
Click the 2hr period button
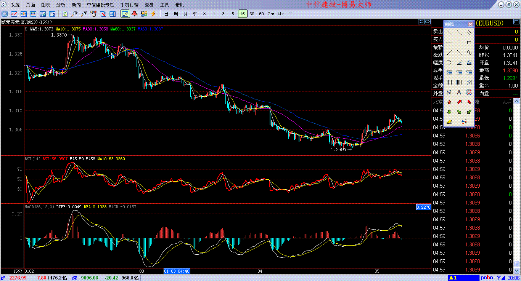271,14
